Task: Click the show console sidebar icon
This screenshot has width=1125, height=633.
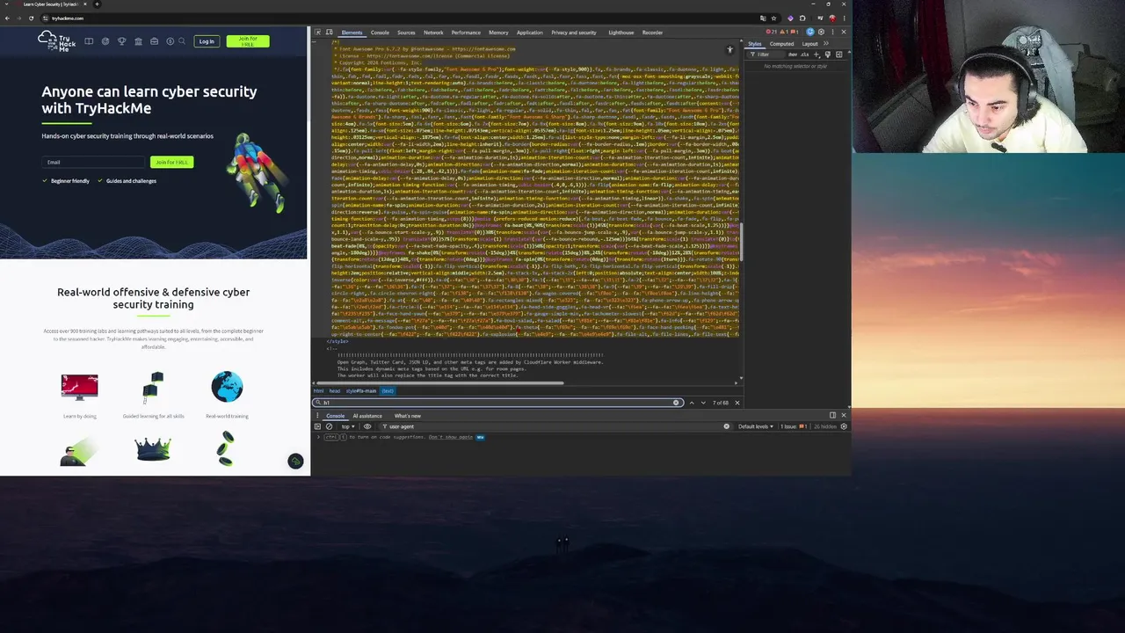Action: (x=318, y=426)
